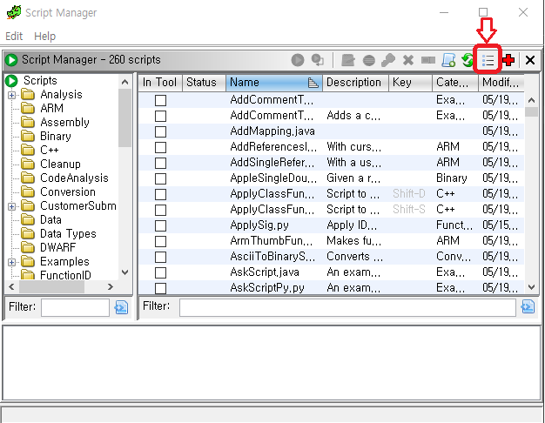
Task: Sort by the Modif... column header
Action: coord(501,83)
